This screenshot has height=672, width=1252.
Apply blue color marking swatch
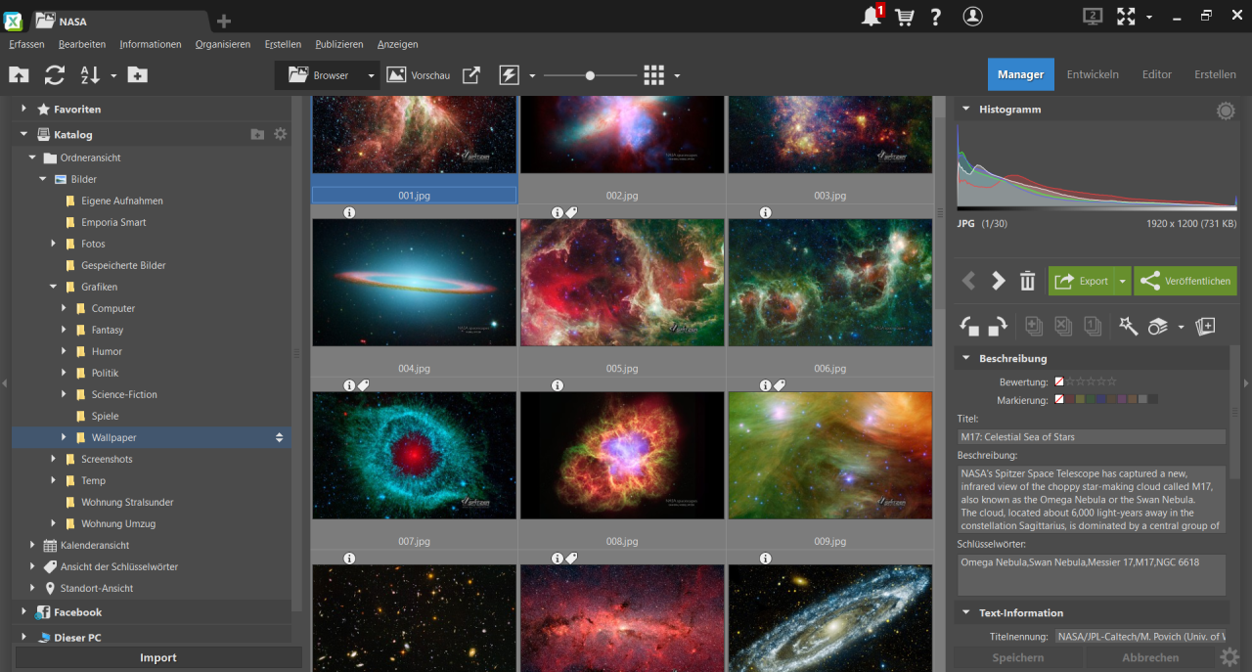click(1101, 399)
